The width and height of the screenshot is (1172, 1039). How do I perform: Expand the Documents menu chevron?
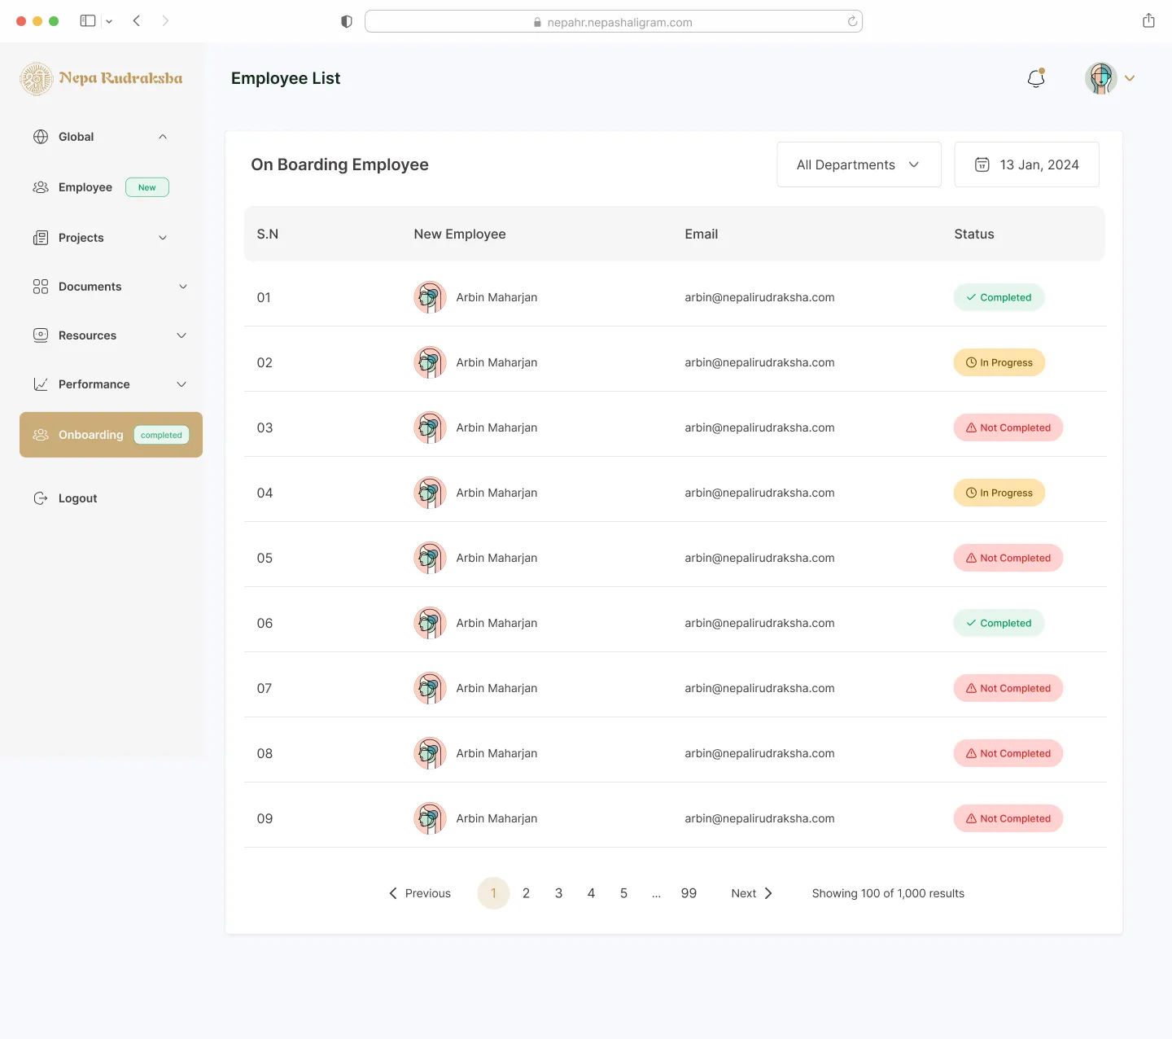182,287
